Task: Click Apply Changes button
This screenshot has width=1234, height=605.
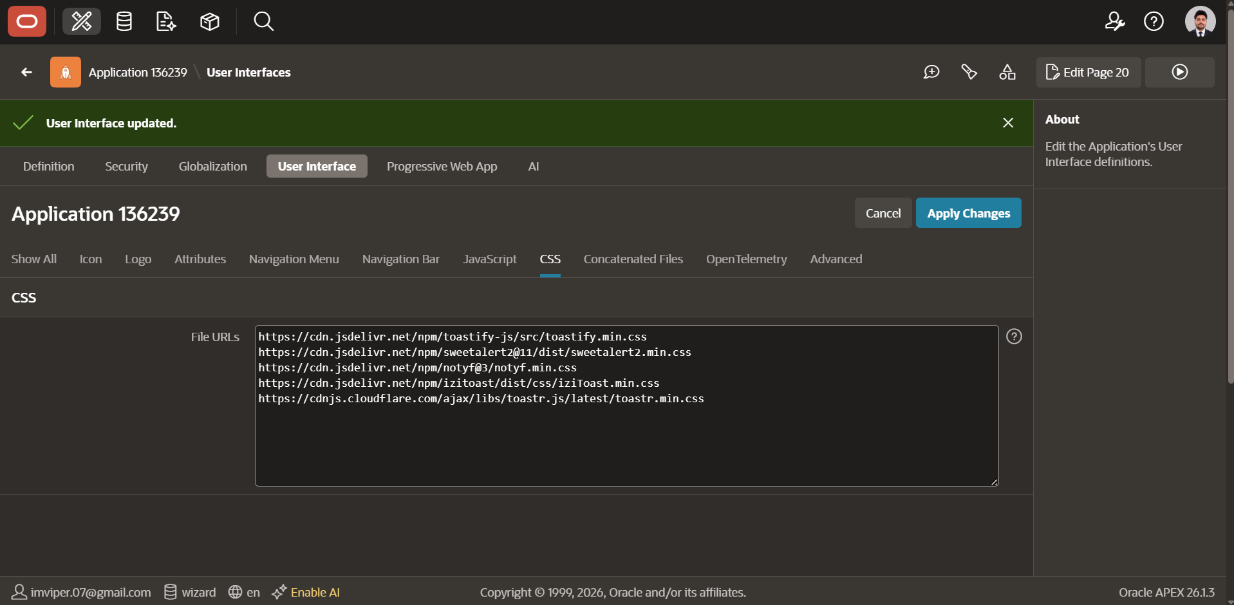Action: [969, 213]
